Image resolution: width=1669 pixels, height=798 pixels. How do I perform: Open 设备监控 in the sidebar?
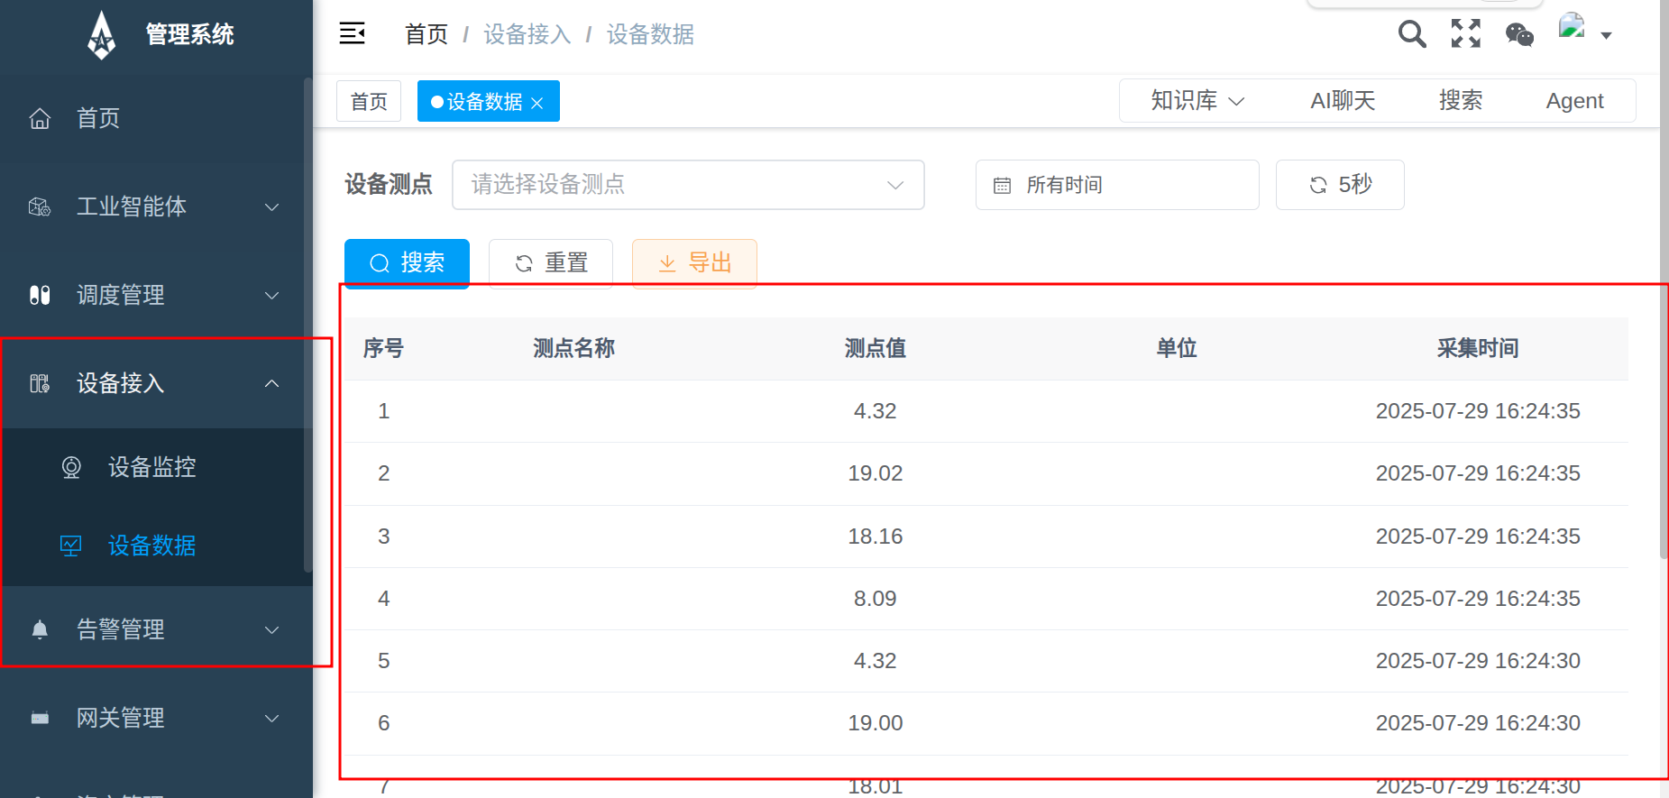[x=151, y=467]
